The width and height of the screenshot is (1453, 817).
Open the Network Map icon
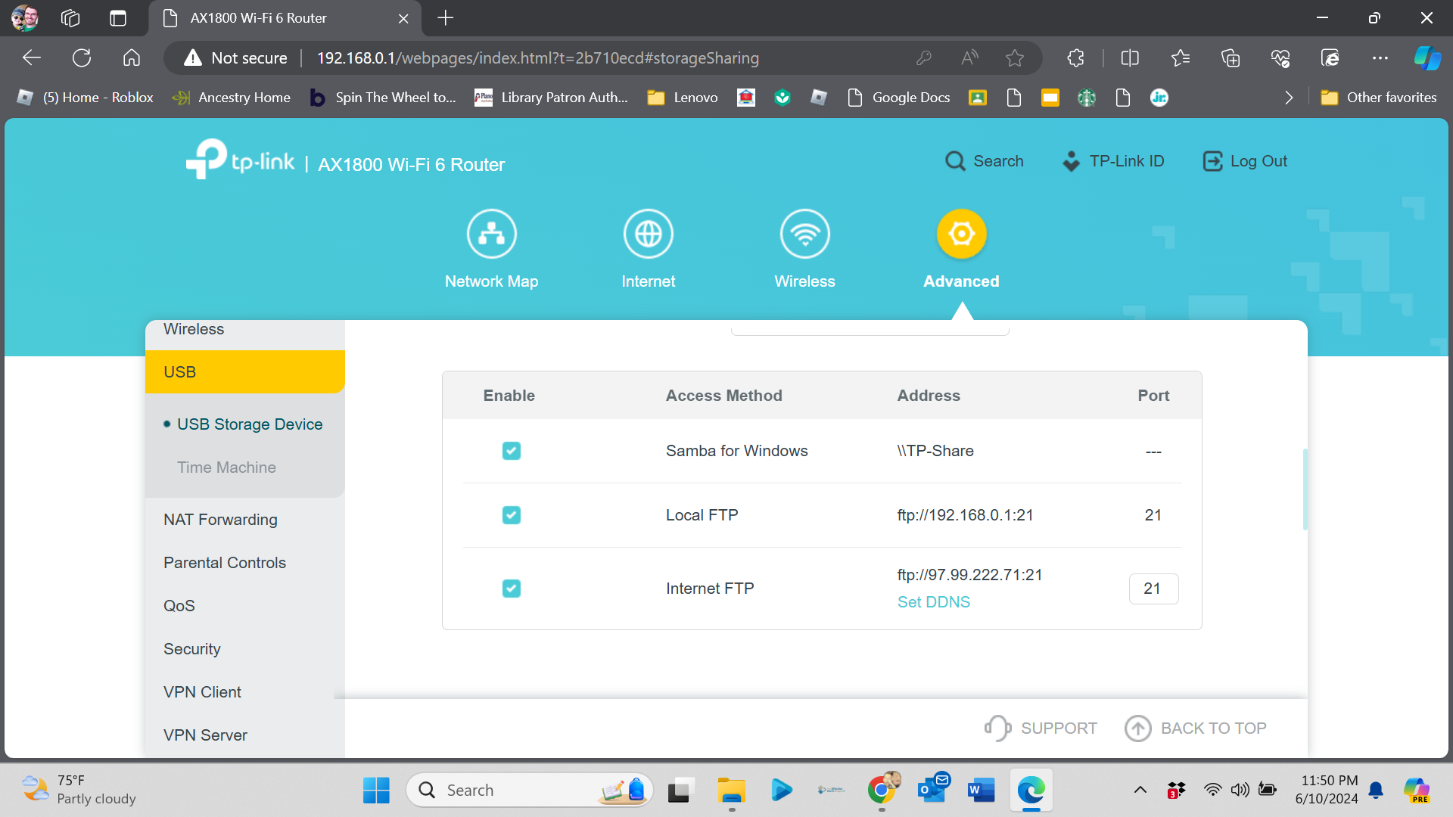(491, 234)
